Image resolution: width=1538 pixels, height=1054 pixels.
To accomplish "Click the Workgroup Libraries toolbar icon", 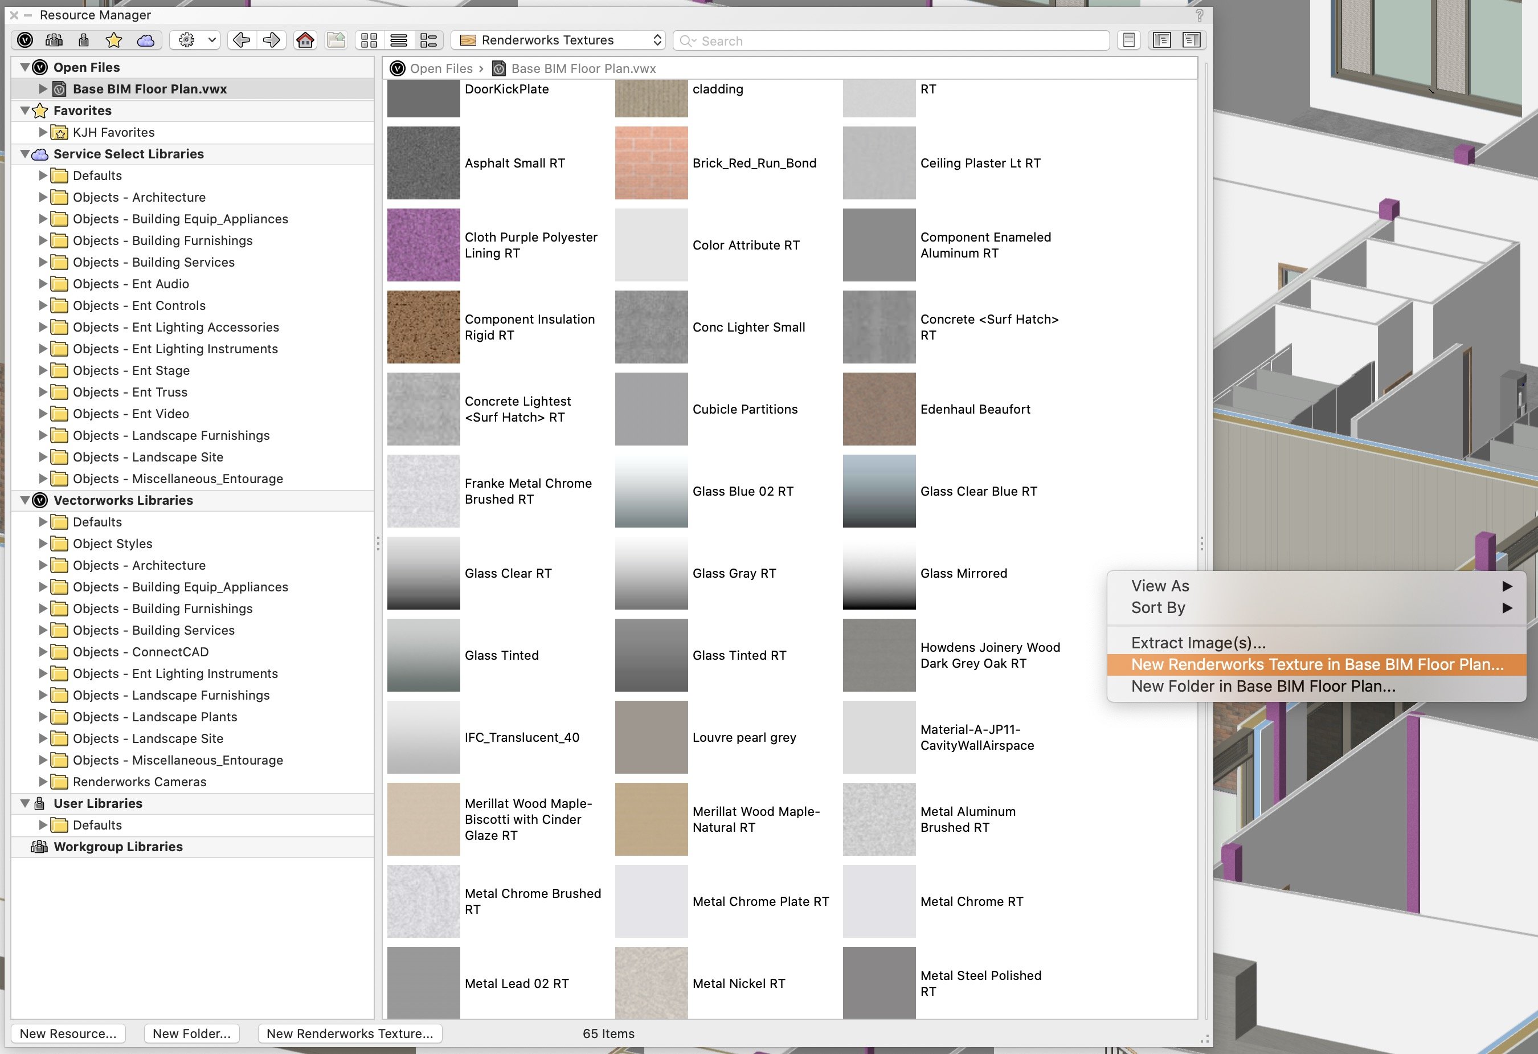I will pos(54,40).
